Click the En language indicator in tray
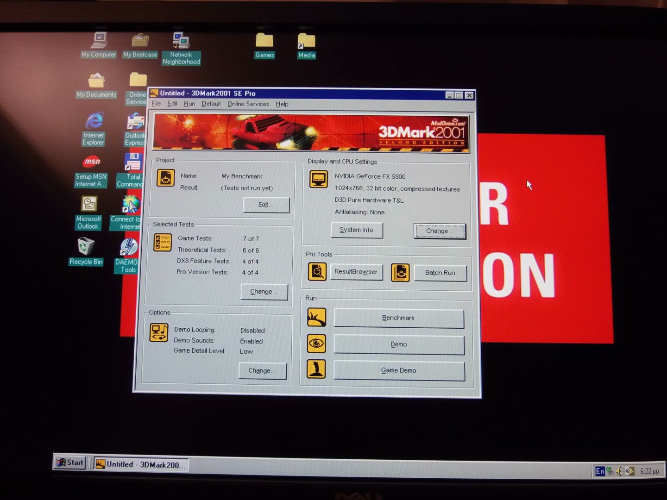Screen dimensions: 667x500 pyautogui.click(x=600, y=471)
